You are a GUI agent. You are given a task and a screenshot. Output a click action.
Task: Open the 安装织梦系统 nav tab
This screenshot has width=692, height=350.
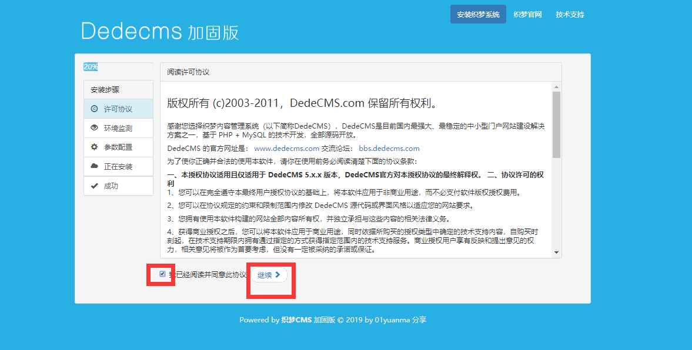pos(478,15)
